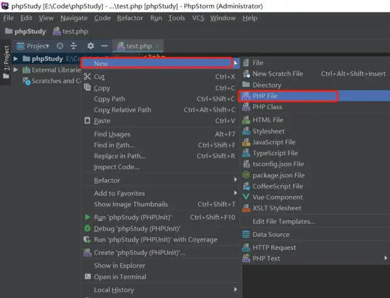Viewport: 390px width, 298px height.
Task: Select Replace in Path...
Action: coord(160,156)
